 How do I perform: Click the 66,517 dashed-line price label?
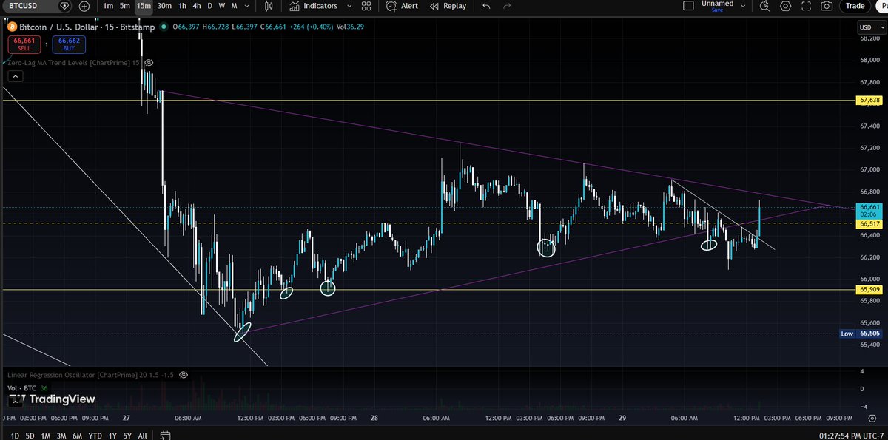869,223
